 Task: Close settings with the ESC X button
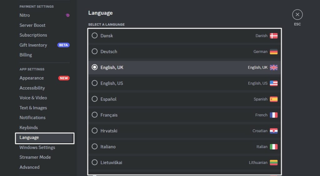(x=297, y=15)
